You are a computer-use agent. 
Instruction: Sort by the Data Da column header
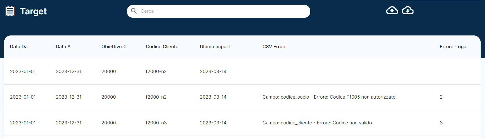coord(19,47)
